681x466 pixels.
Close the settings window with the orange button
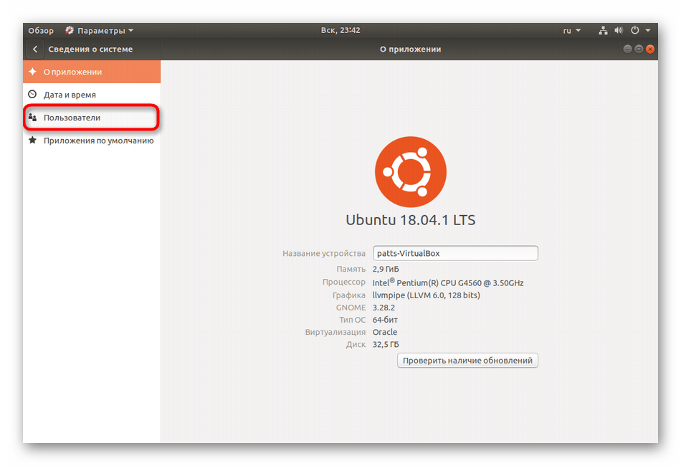(x=650, y=49)
